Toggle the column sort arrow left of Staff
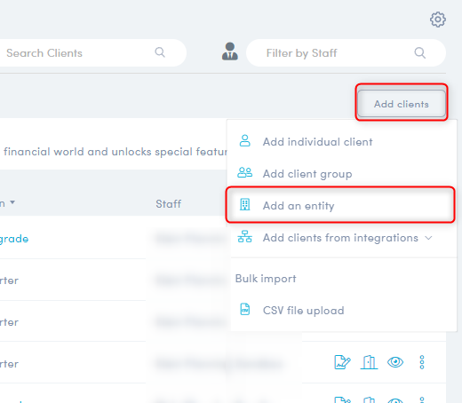Viewport: 462px width, 403px height. tap(12, 202)
